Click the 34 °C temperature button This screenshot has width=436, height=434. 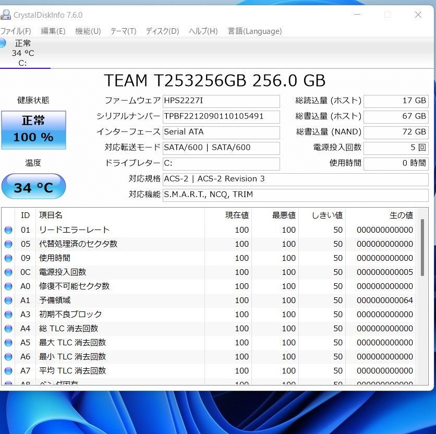(x=33, y=187)
